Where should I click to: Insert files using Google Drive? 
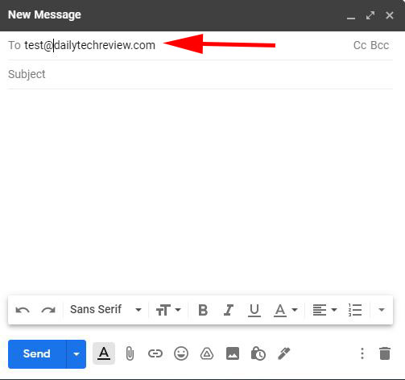point(207,353)
